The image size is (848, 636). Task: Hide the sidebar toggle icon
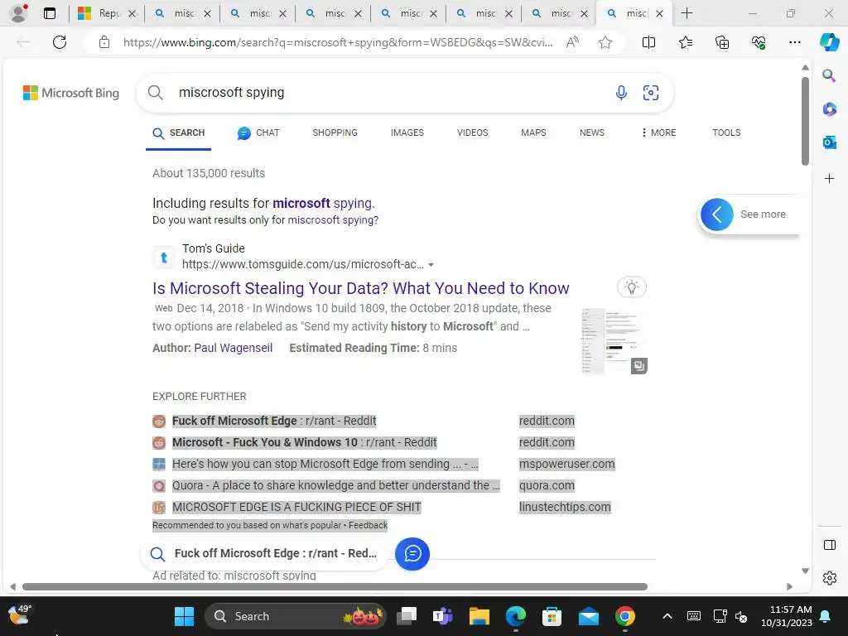(829, 545)
